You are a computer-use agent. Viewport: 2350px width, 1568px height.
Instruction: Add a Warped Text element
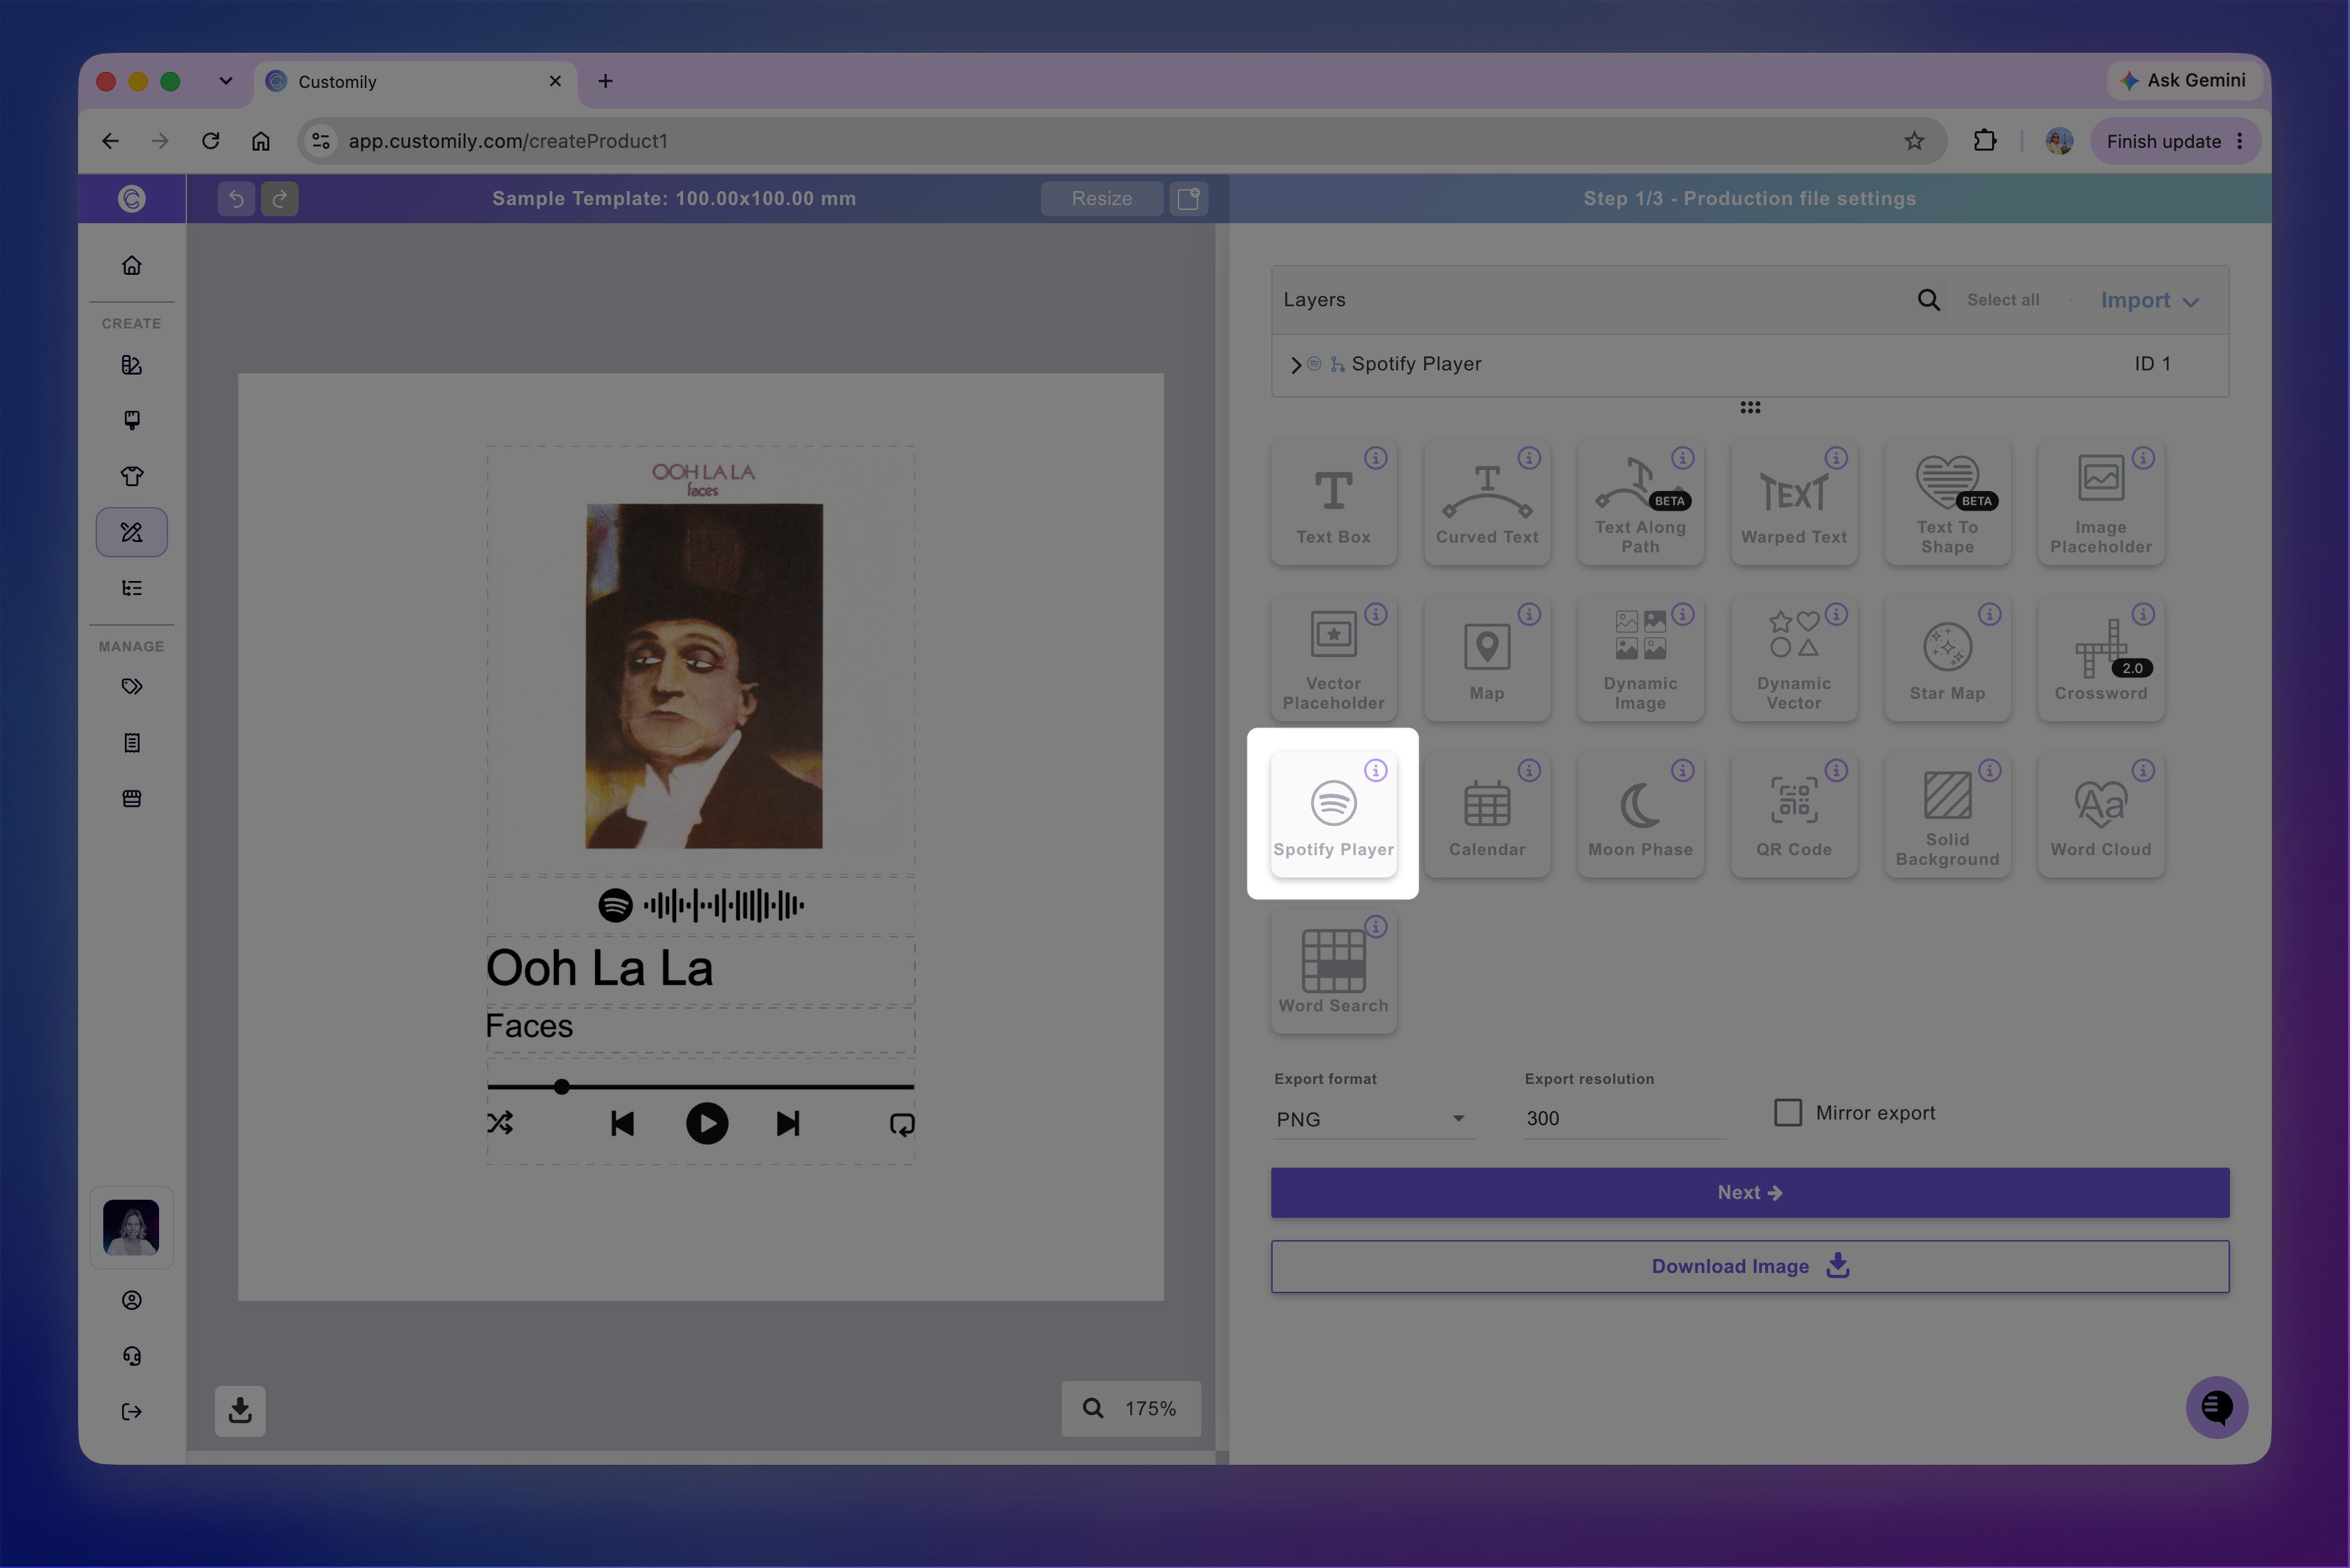tap(1794, 502)
